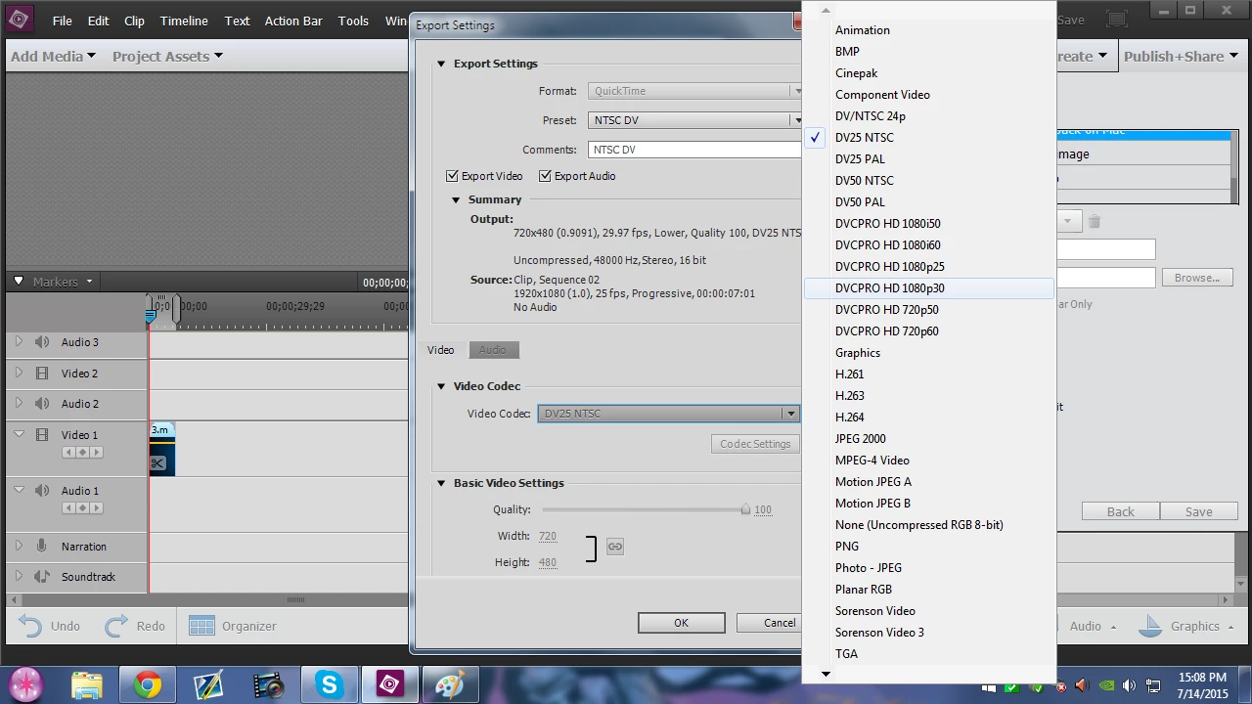Choose Animation codec
Viewport: 1252px width, 704px height.
point(929,30)
